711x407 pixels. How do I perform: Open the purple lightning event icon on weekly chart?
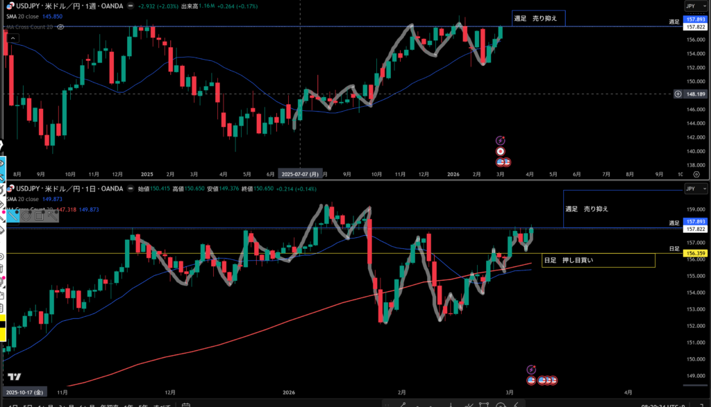pos(500,140)
